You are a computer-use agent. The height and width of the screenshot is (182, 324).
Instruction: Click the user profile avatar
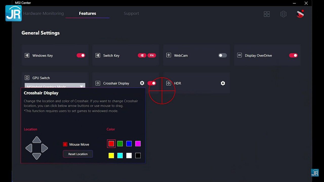click(300, 14)
